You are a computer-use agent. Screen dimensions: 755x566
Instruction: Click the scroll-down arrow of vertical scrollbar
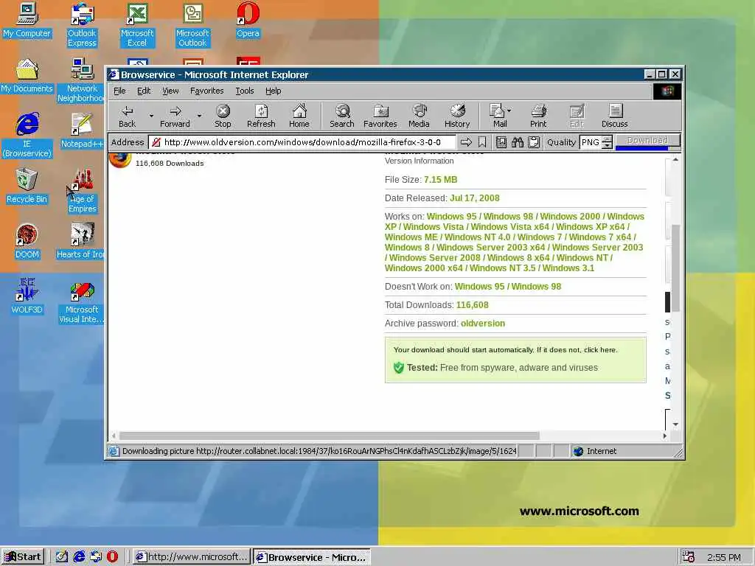(x=675, y=424)
